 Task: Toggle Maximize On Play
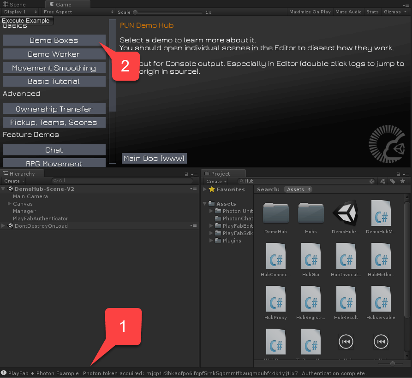pos(310,12)
